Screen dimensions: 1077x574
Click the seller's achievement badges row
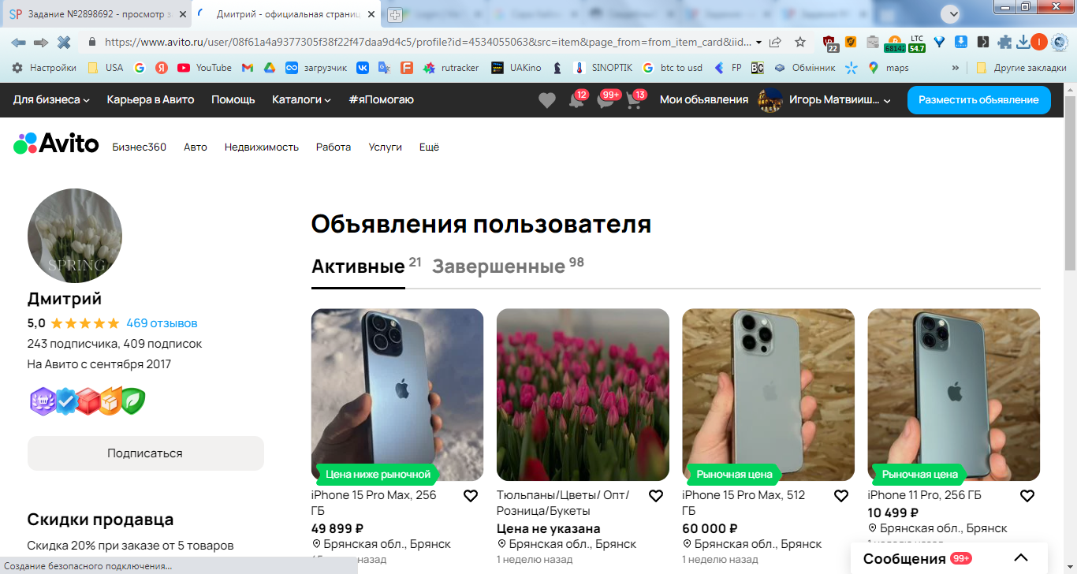(x=88, y=401)
